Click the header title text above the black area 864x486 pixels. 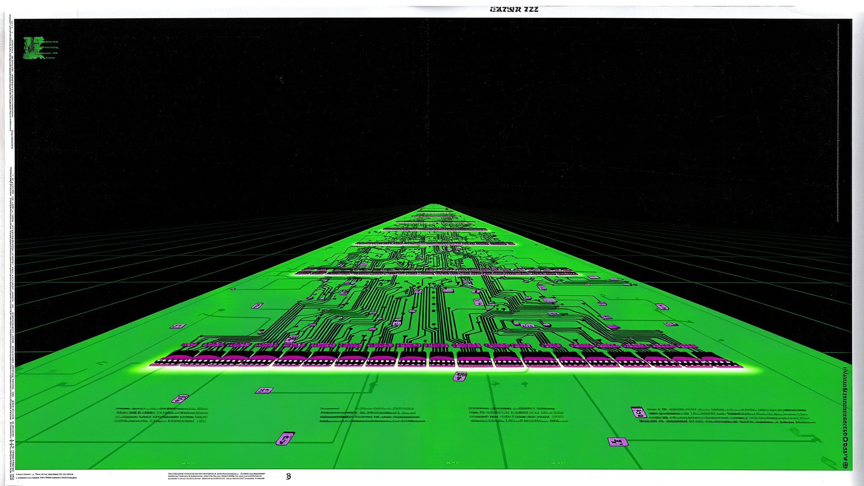(514, 9)
